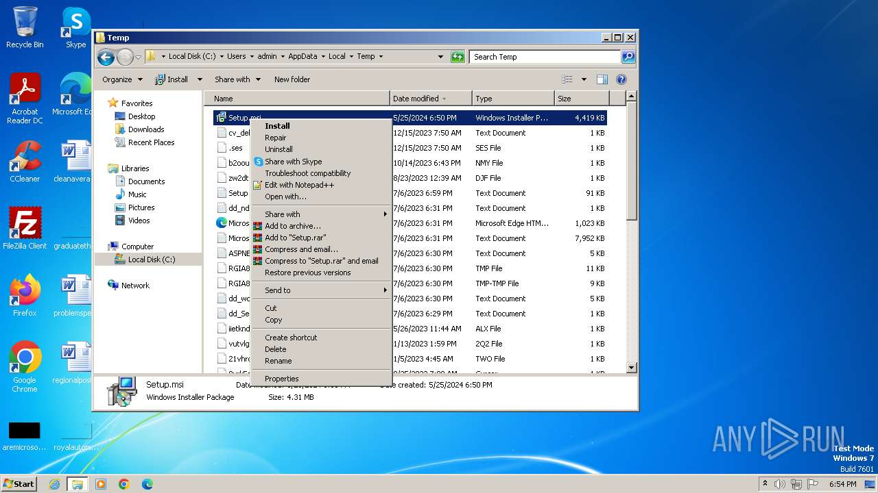This screenshot has height=493, width=878.
Task: Click the green Refresh button in address bar
Action: (458, 57)
